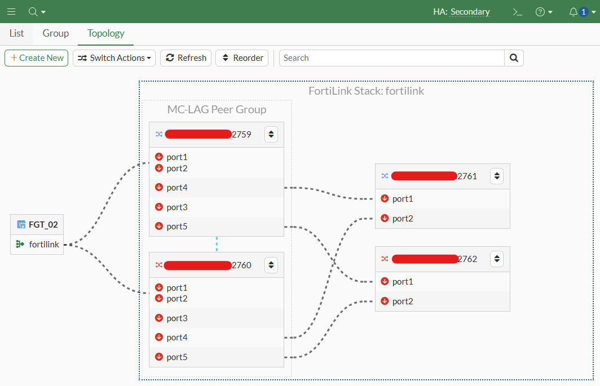Launch the CLI console icon

pyautogui.click(x=517, y=12)
